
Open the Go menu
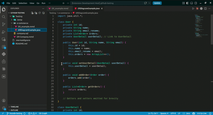(38, 3)
